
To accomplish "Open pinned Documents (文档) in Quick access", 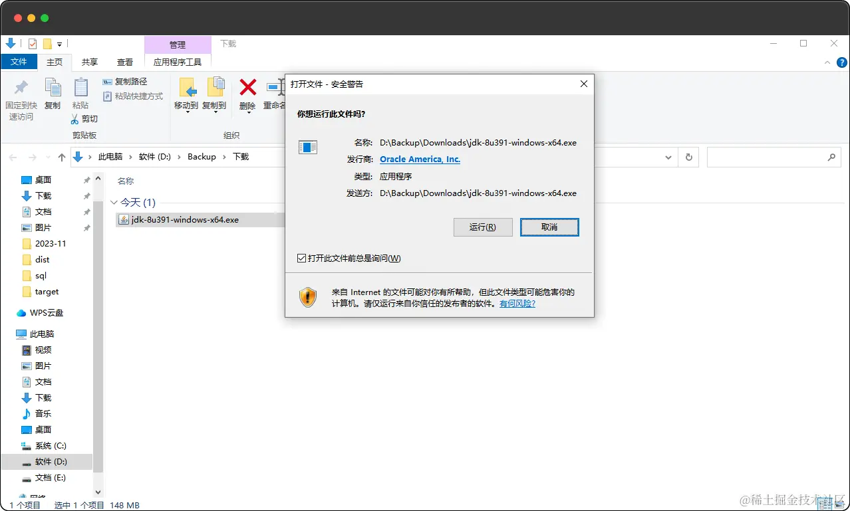I will (x=43, y=212).
